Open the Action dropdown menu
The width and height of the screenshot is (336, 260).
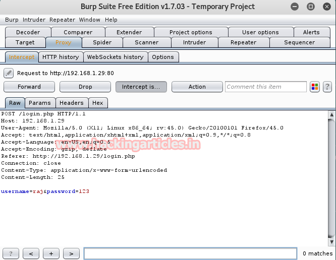coord(197,87)
